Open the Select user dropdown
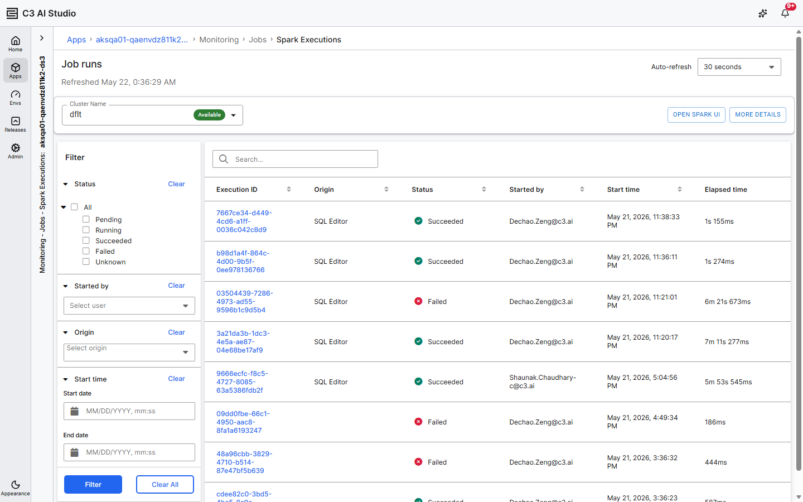803x502 pixels. click(x=129, y=306)
